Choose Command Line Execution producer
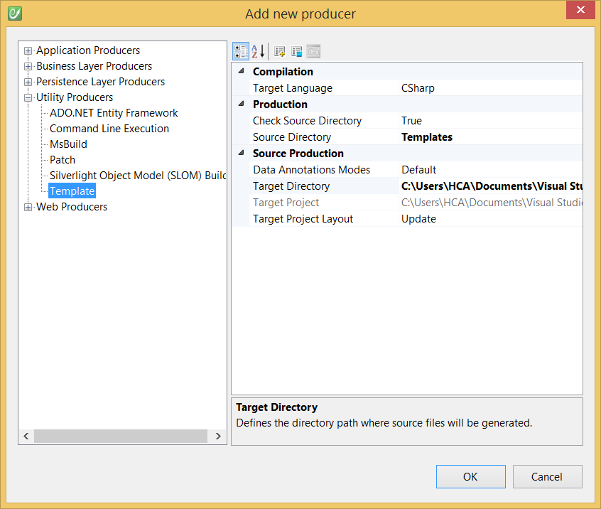 [x=109, y=129]
